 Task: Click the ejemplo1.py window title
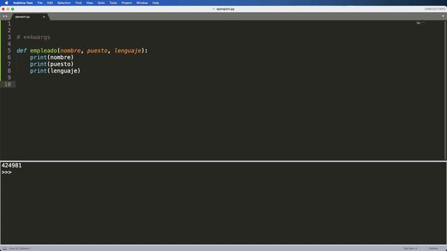[225, 9]
